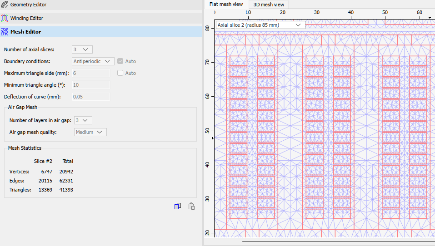Click the horizontal ruler mark at 30
The width and height of the screenshot is (435, 246).
pyautogui.click(x=317, y=12)
